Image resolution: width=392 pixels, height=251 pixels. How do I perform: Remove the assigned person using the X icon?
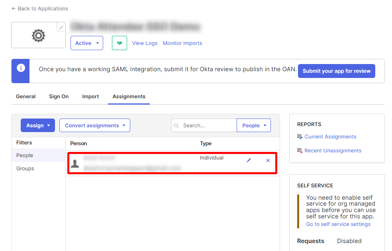click(x=268, y=160)
